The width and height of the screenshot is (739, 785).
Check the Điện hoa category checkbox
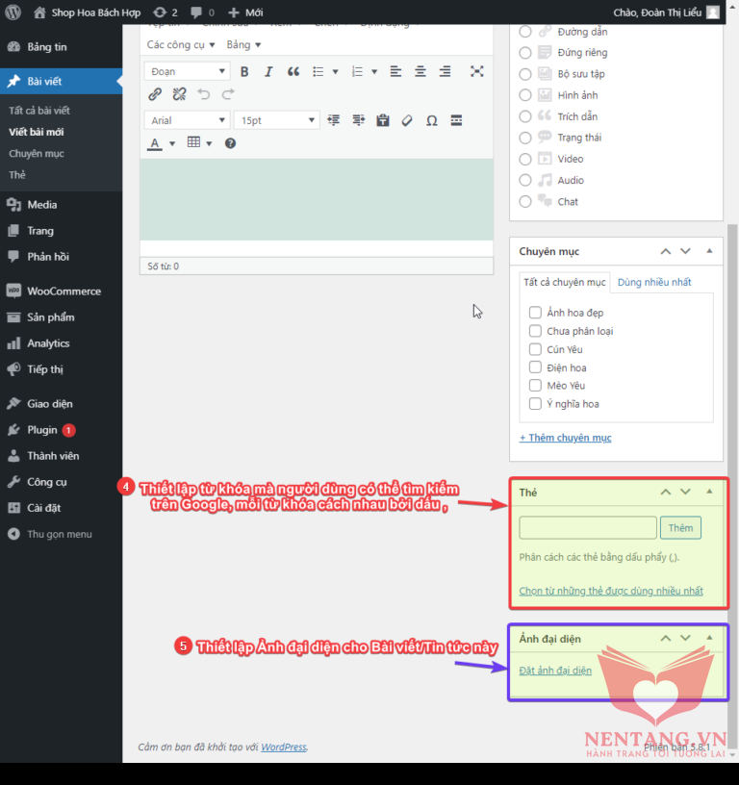[535, 367]
